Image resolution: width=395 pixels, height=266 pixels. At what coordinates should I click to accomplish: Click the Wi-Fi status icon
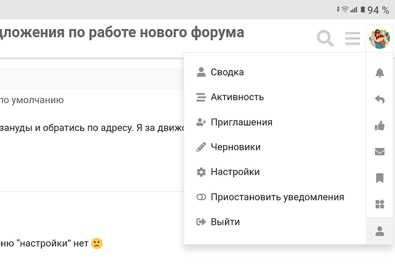click(x=345, y=10)
